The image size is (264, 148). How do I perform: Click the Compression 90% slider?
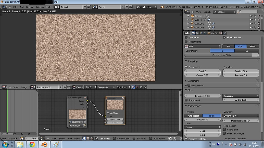[x=222, y=55]
